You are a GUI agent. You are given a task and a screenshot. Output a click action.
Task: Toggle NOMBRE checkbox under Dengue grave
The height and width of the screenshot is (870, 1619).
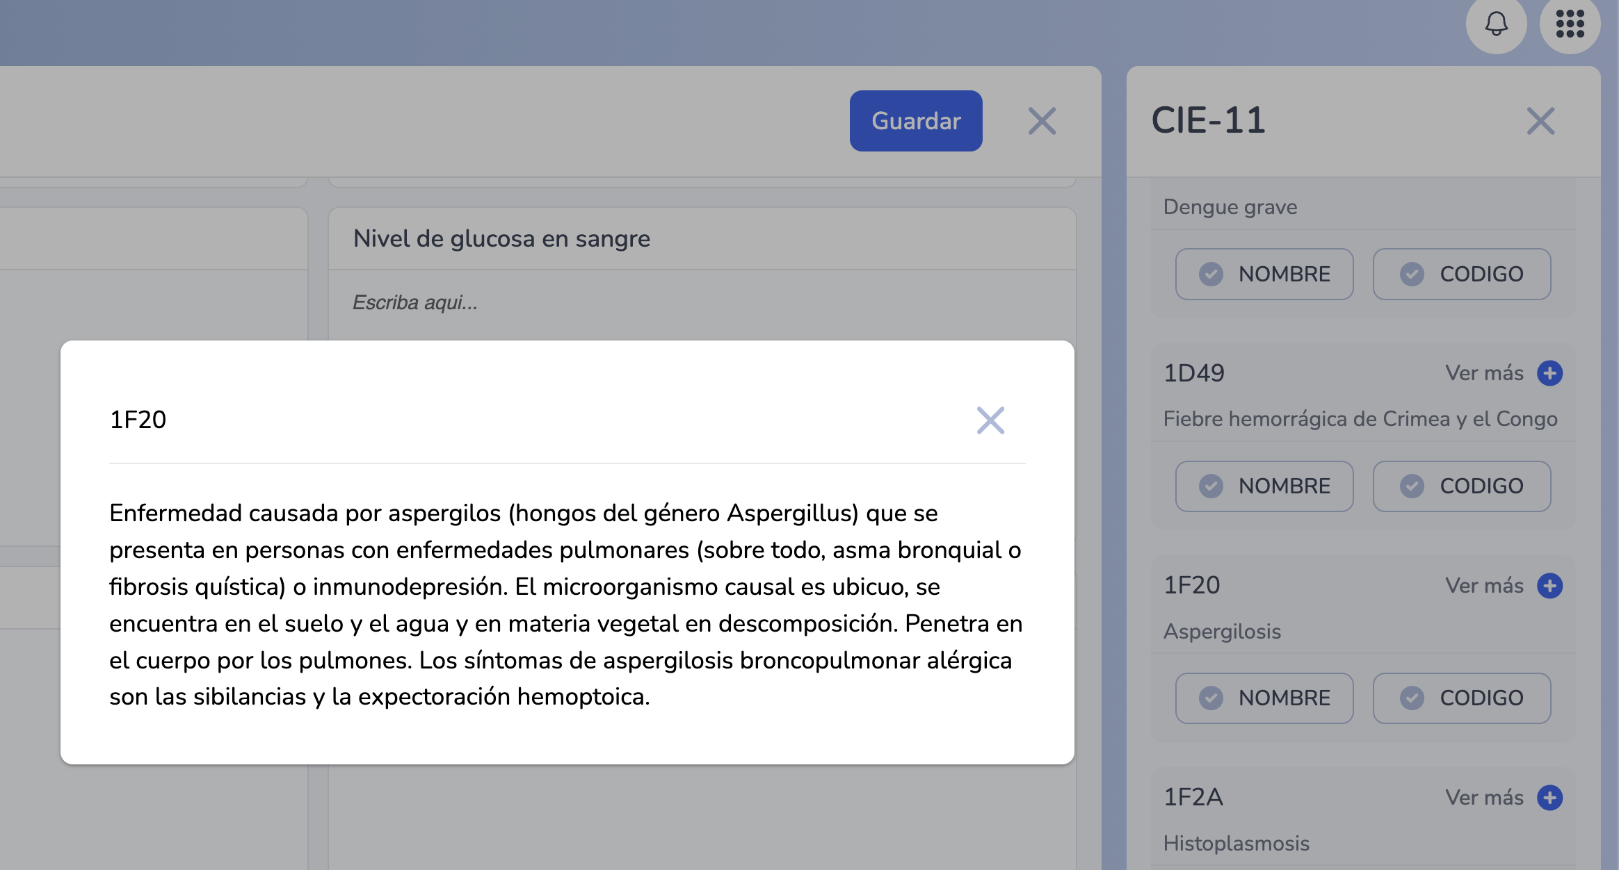[x=1264, y=274]
